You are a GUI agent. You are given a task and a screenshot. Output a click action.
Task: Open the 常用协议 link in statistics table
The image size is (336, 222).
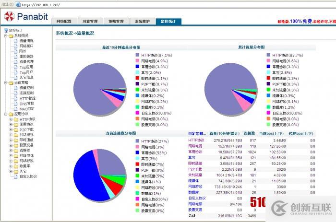(x=195, y=152)
